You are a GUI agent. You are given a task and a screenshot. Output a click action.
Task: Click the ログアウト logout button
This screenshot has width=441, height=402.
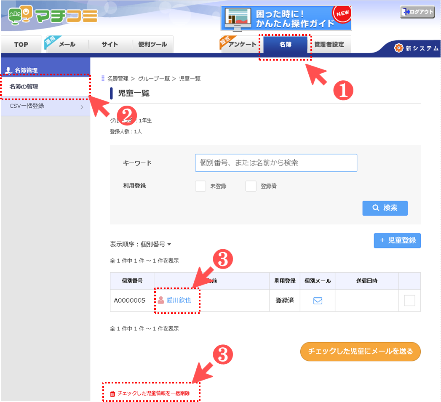417,12
